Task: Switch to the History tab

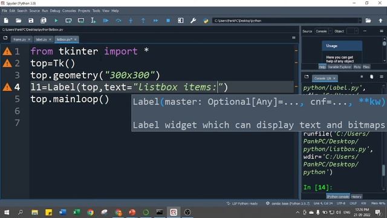Action: click(356, 197)
